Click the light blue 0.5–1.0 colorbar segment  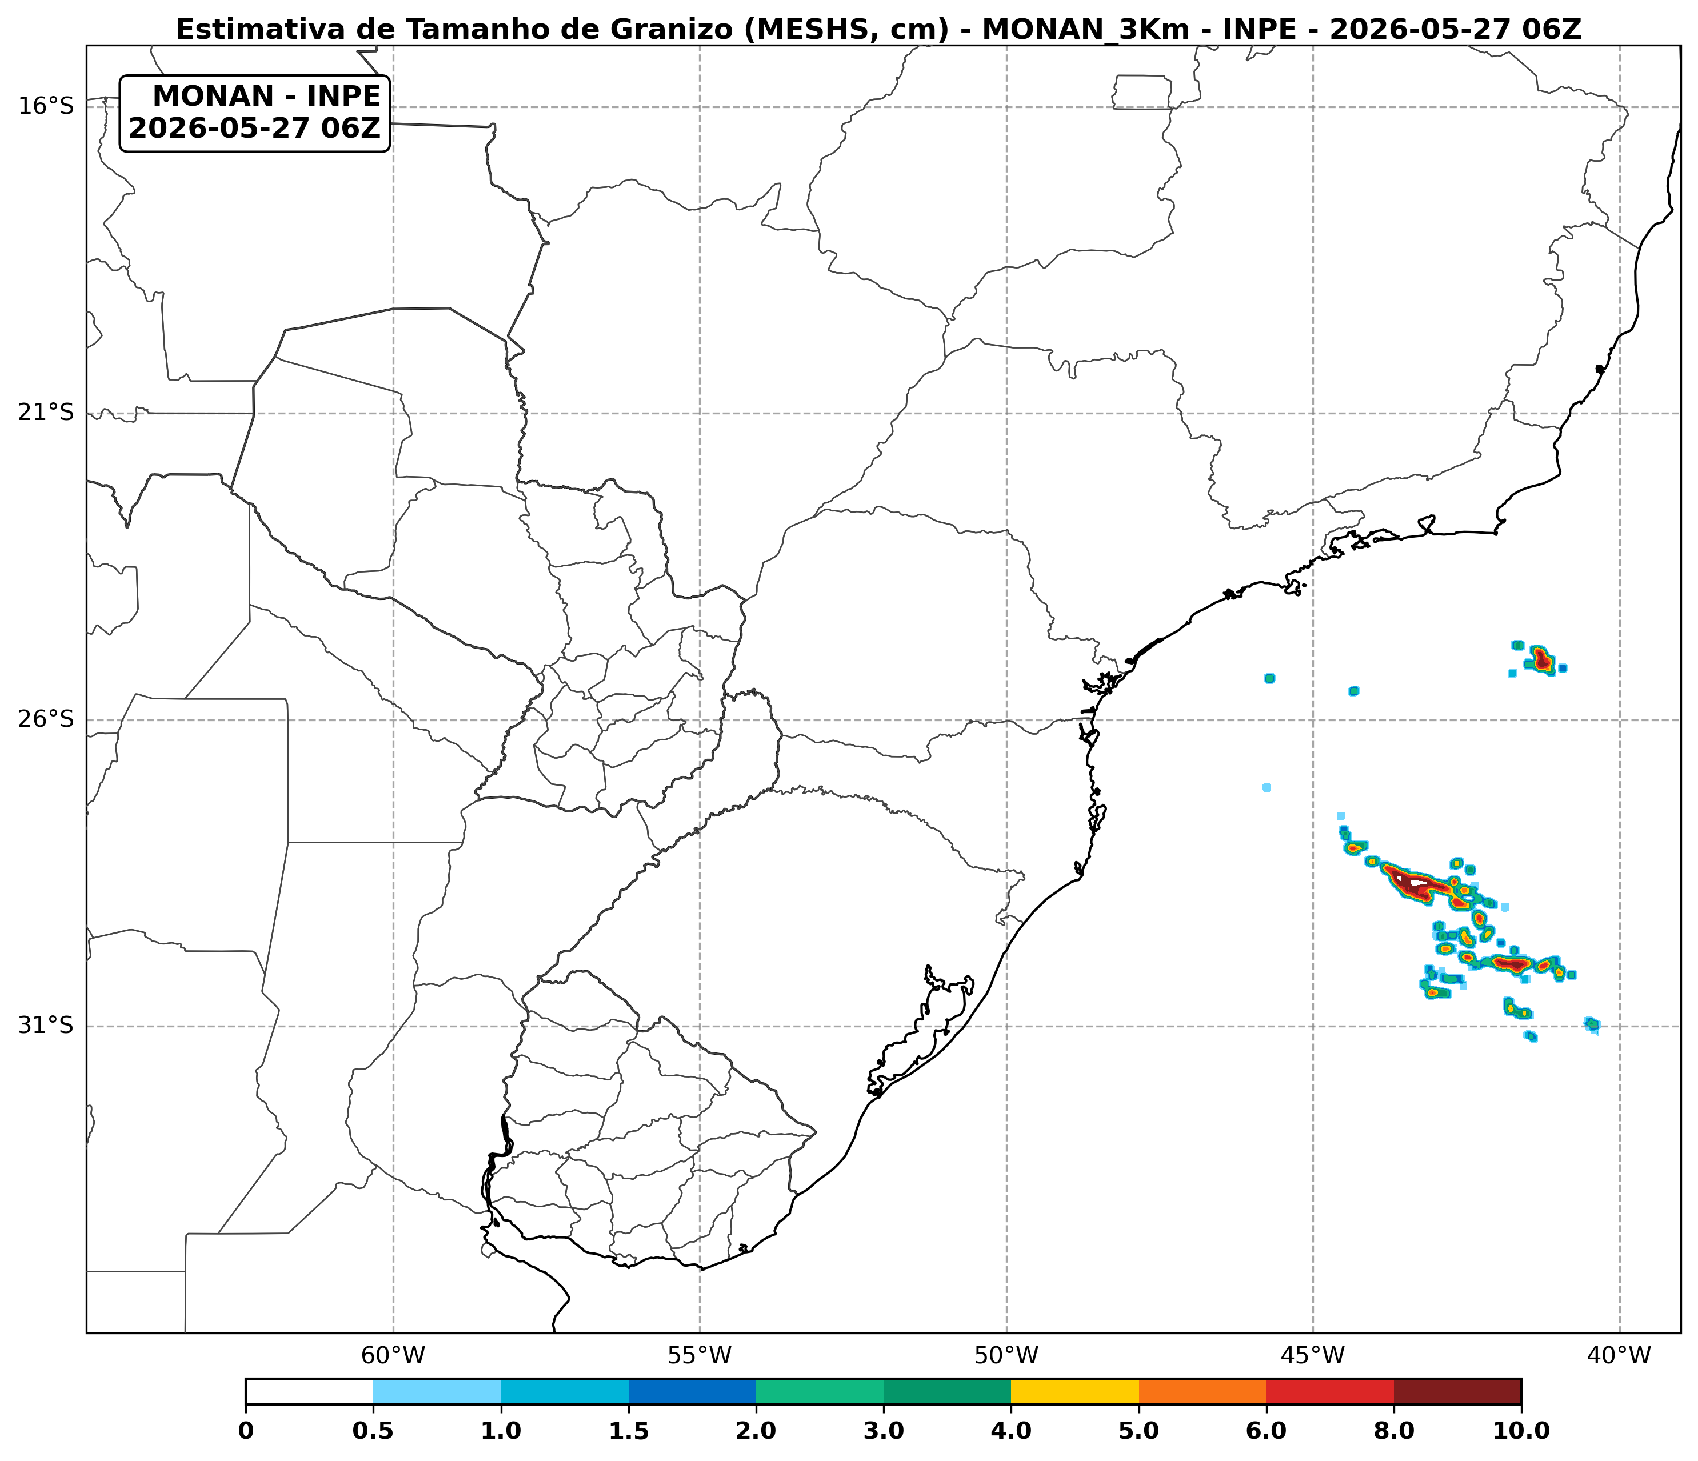tap(437, 1391)
